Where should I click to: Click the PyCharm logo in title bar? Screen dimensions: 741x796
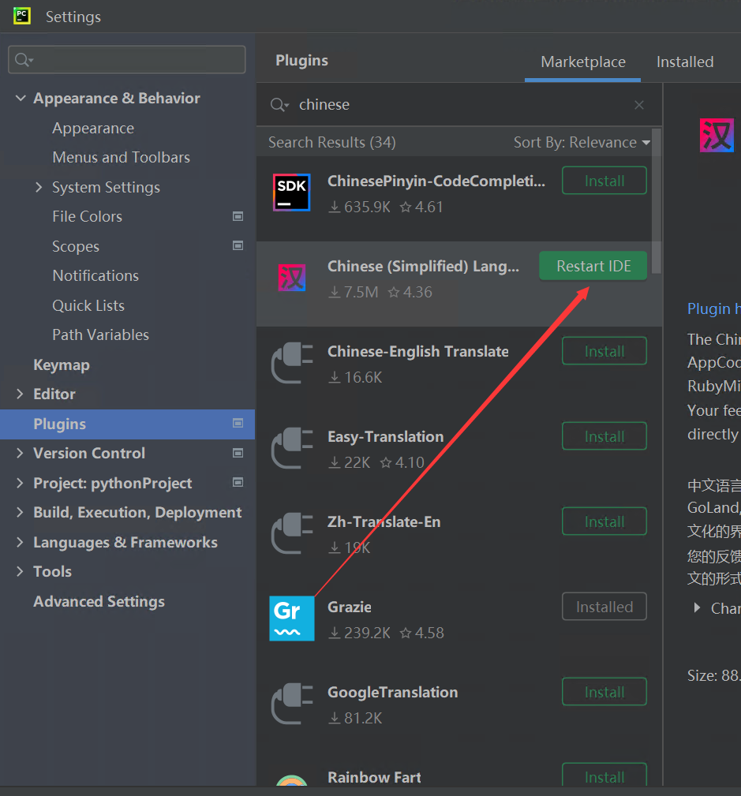[x=22, y=16]
